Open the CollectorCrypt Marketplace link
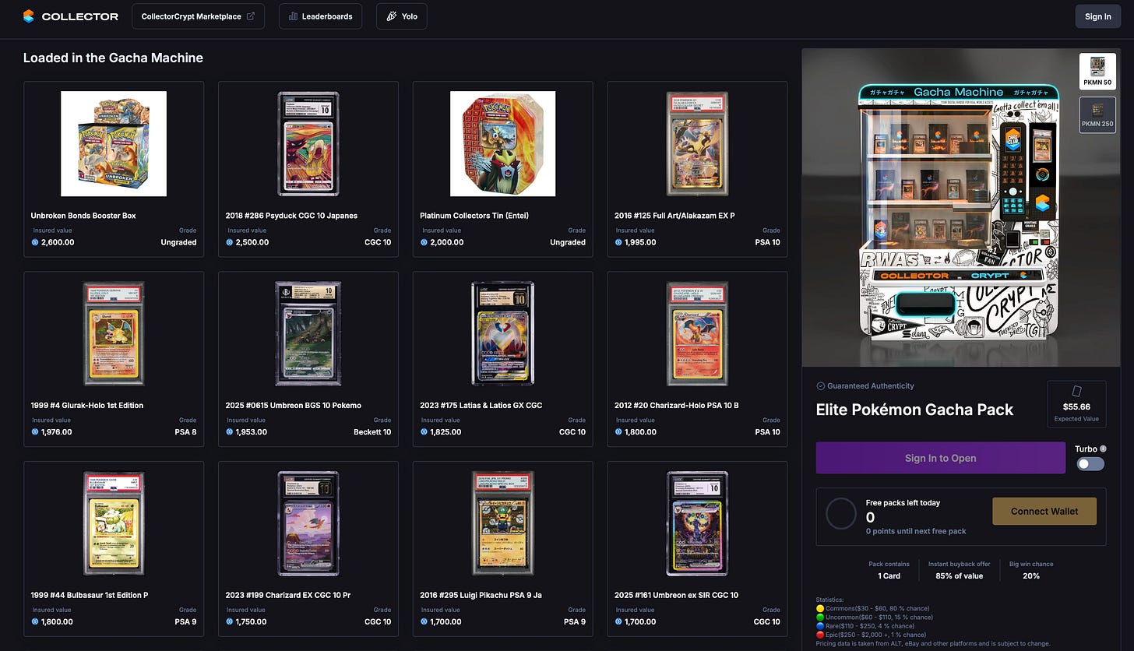The height and width of the screenshot is (651, 1134). (x=198, y=16)
